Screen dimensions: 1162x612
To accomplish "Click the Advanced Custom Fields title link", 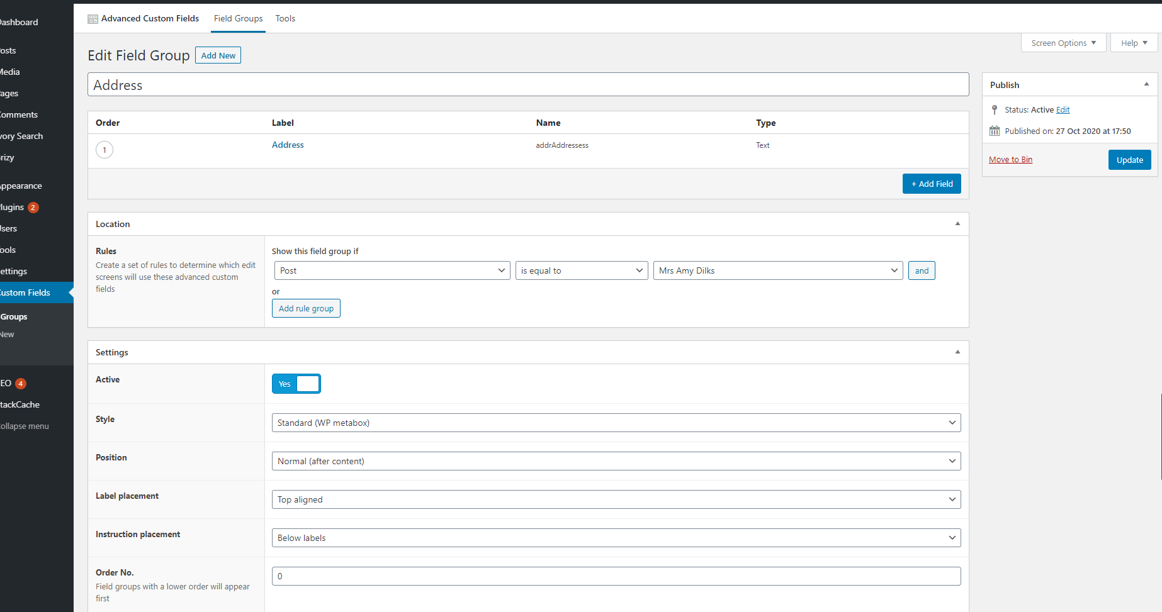I will [x=150, y=19].
